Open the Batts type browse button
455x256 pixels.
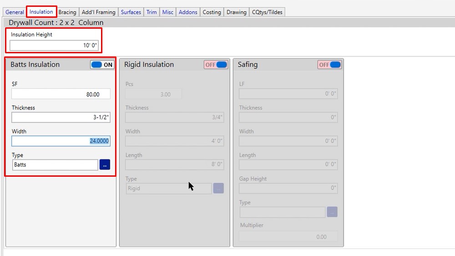click(105, 165)
